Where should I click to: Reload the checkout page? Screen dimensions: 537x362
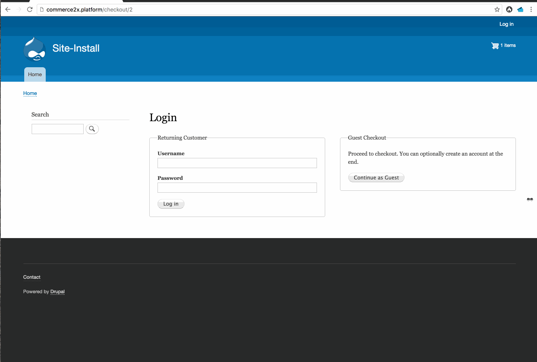point(30,9)
